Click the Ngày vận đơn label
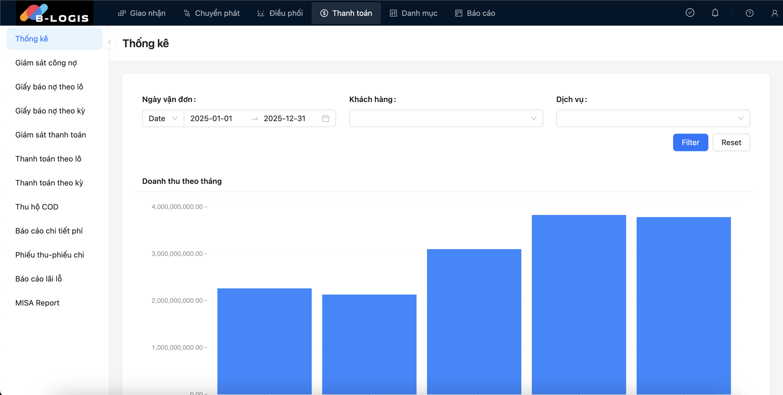The width and height of the screenshot is (783, 395). tap(169, 100)
